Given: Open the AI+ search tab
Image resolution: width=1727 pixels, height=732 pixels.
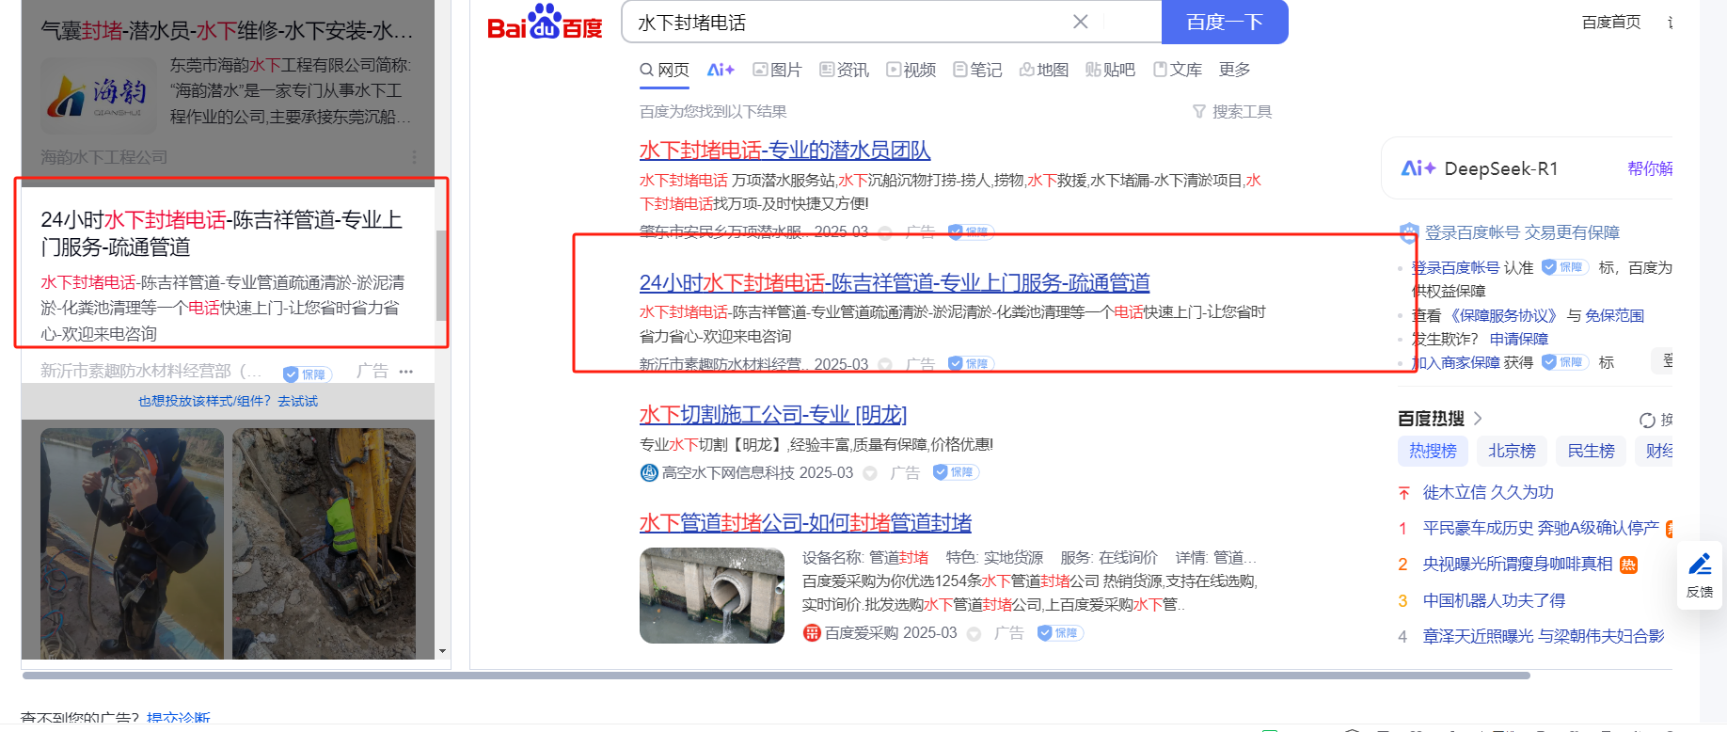Looking at the screenshot, I should (x=721, y=70).
